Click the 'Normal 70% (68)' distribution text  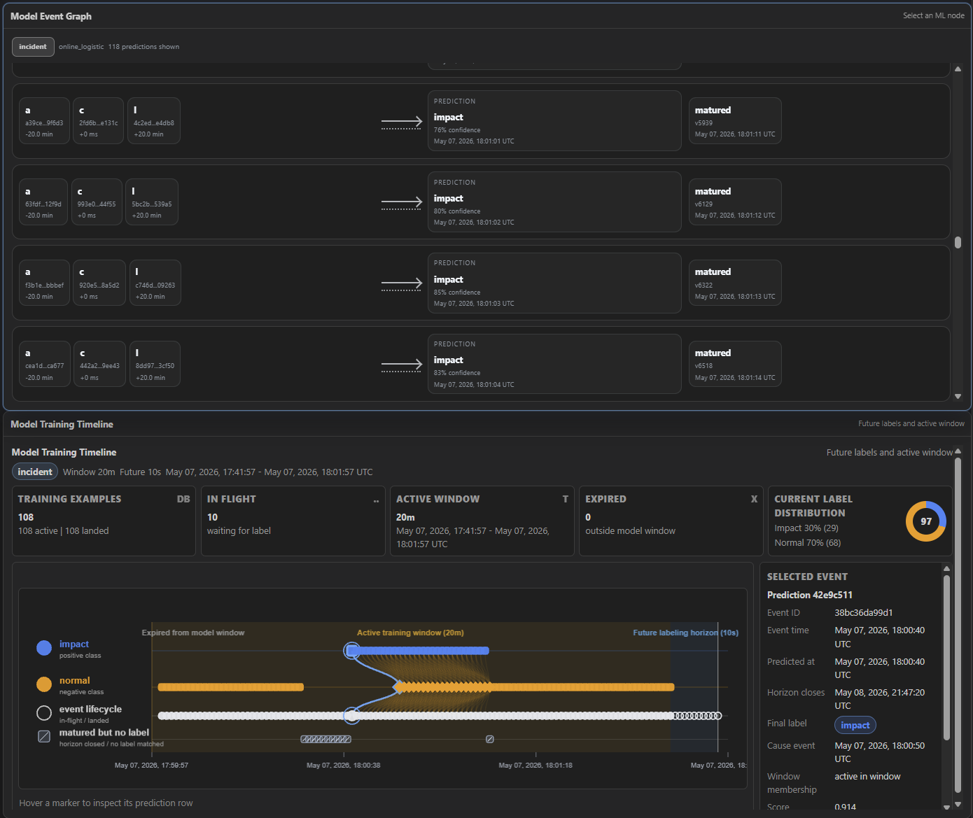pyautogui.click(x=807, y=543)
